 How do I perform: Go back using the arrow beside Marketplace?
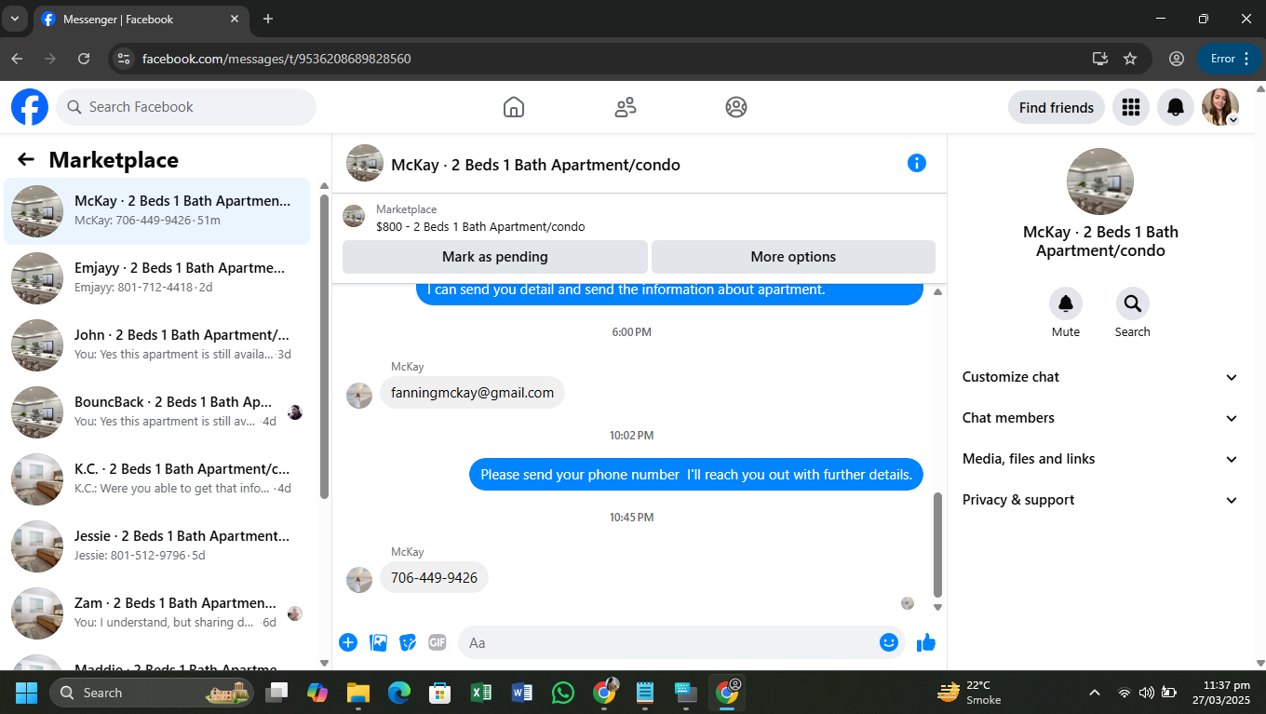[x=26, y=160]
